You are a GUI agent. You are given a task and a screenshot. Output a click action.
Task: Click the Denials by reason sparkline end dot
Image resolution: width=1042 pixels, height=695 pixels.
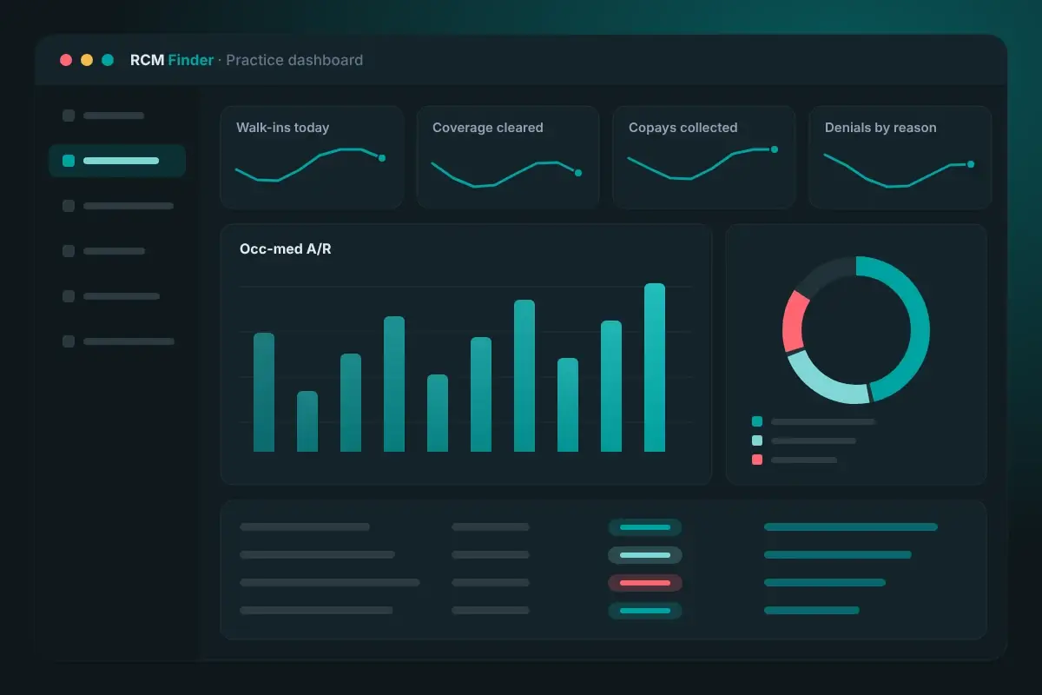[x=971, y=164]
